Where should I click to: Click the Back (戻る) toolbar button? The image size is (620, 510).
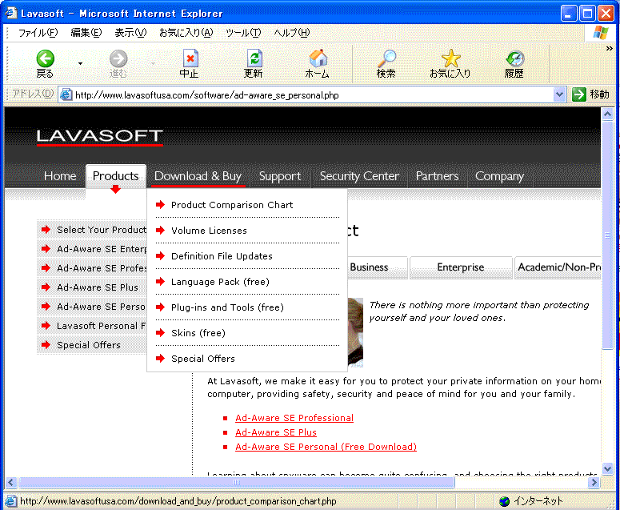point(45,63)
